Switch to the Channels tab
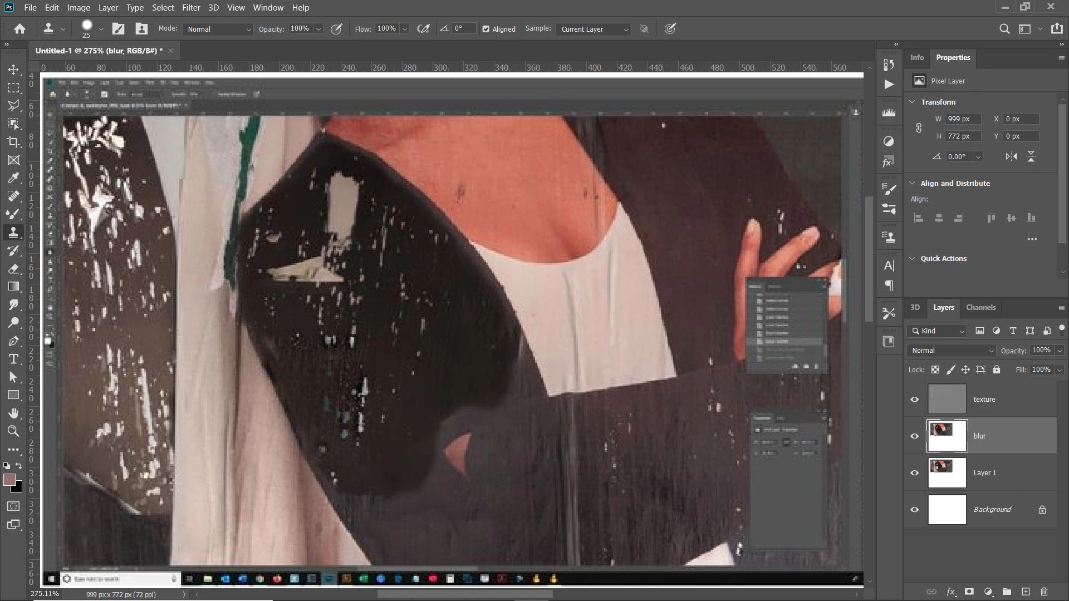 tap(980, 308)
